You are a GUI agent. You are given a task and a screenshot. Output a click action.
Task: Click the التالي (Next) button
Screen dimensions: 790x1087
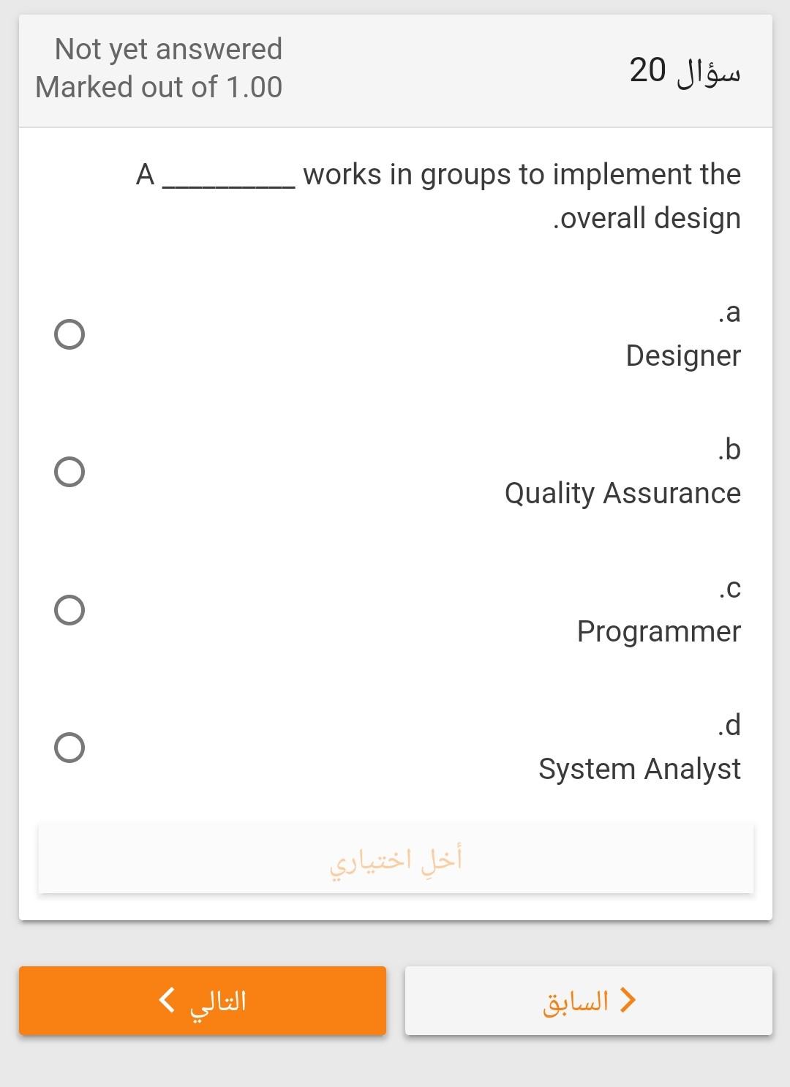click(203, 1001)
